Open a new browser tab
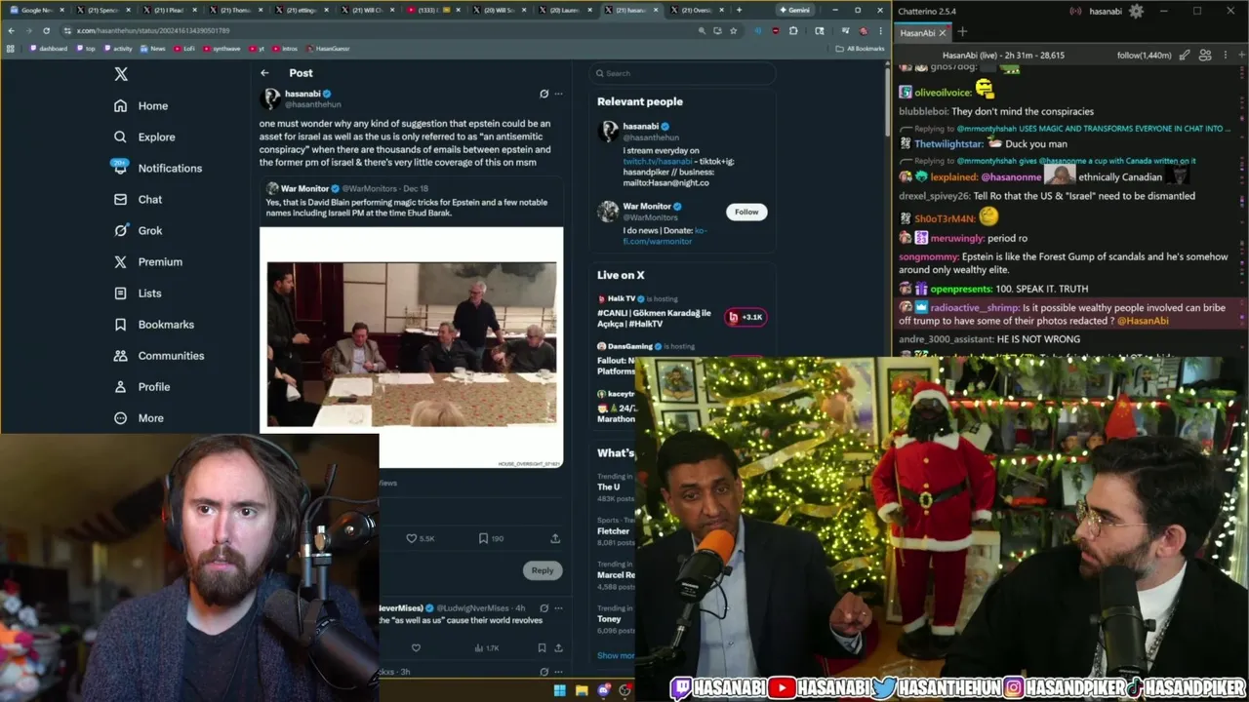The width and height of the screenshot is (1249, 702). (x=739, y=10)
